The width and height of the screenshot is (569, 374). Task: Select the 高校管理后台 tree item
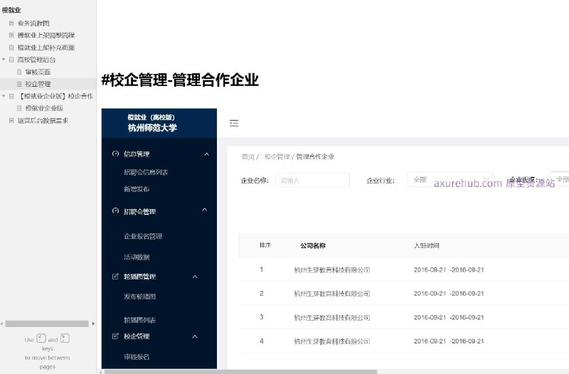(x=36, y=60)
